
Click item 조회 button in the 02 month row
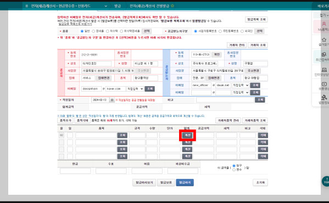pyautogui.click(x=122, y=136)
